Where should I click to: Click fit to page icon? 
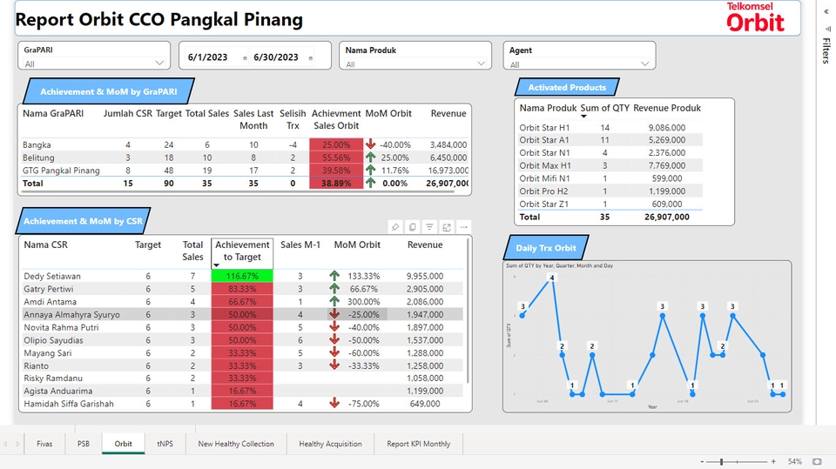click(x=817, y=461)
